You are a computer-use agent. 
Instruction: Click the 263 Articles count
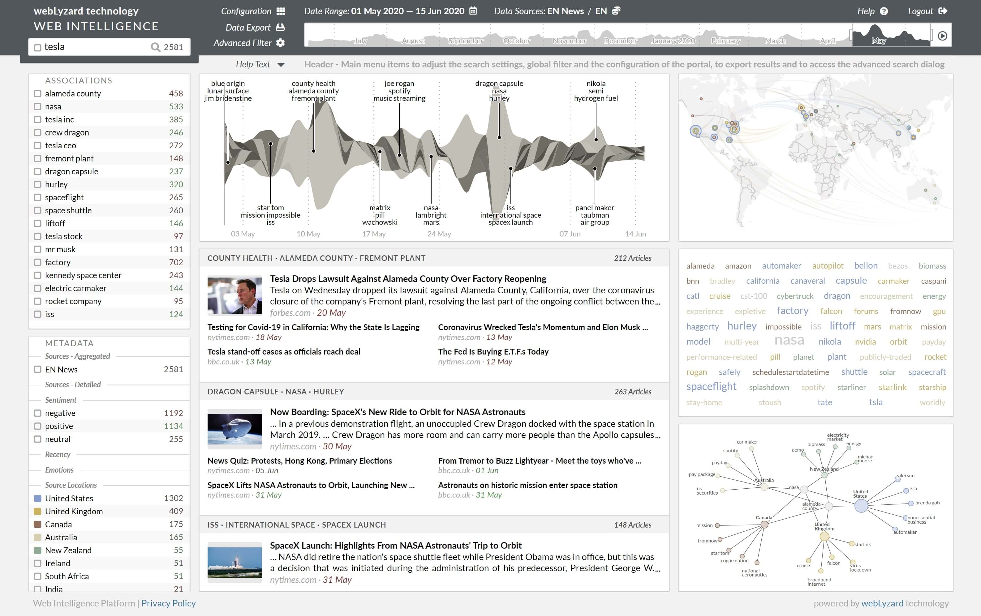[633, 392]
